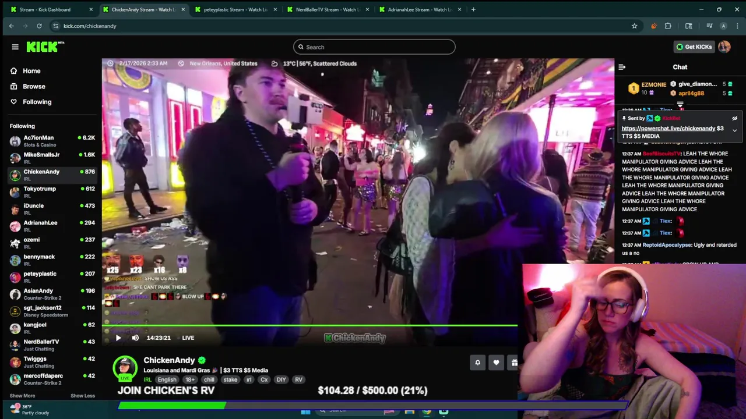Open the gift subs button

click(x=514, y=363)
